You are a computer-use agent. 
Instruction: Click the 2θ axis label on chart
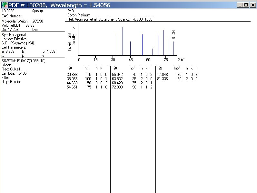pos(181,60)
